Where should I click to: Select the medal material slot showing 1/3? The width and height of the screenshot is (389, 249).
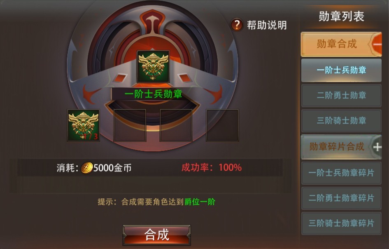(x=83, y=125)
